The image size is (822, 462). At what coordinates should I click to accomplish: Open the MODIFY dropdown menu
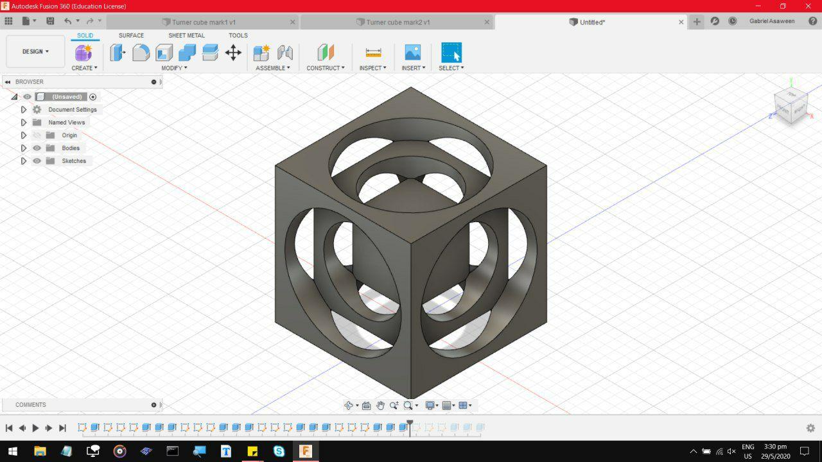pyautogui.click(x=174, y=68)
